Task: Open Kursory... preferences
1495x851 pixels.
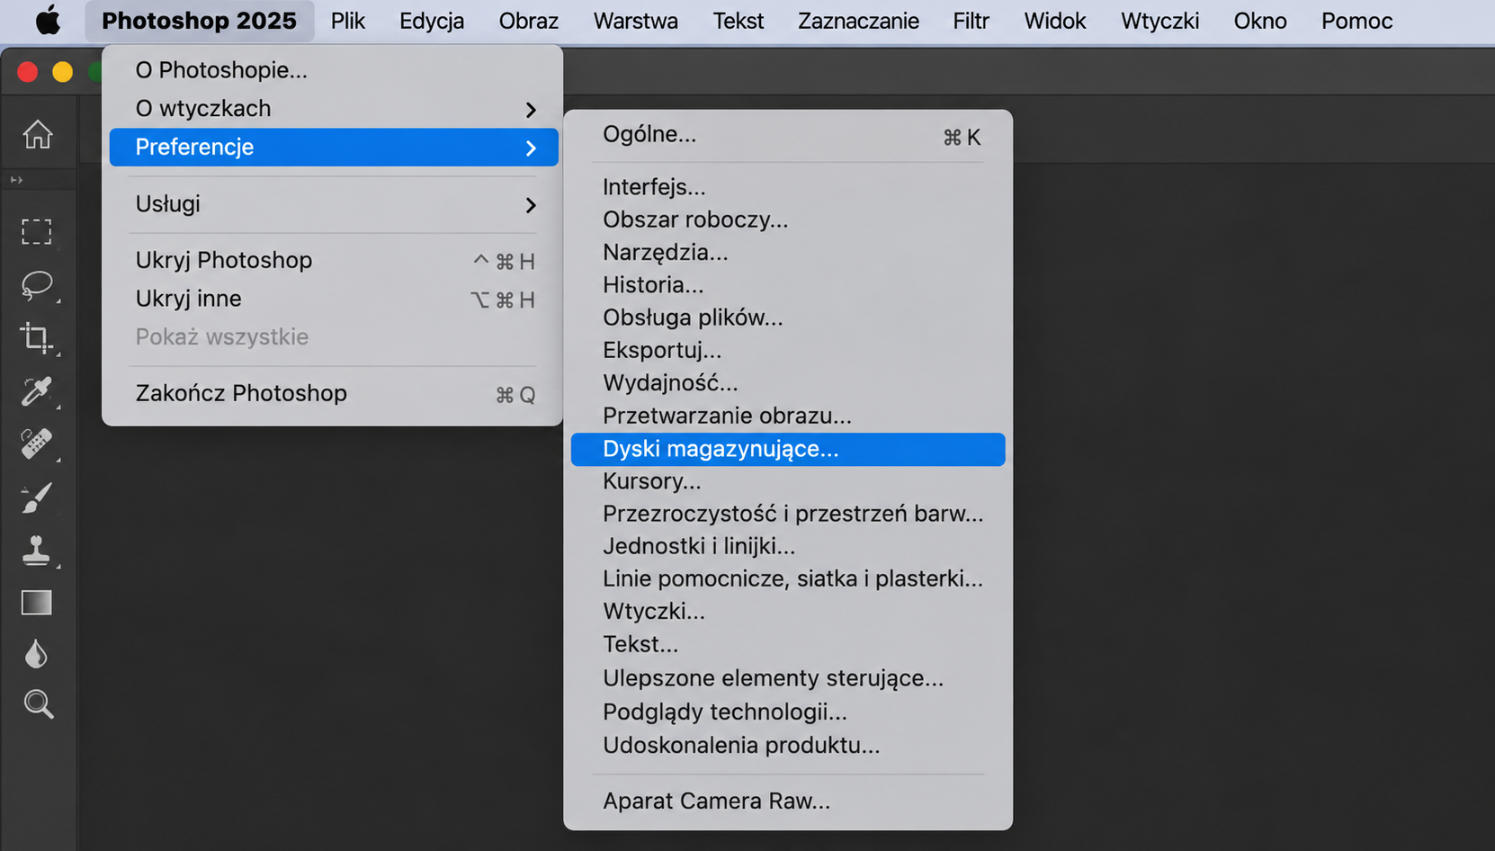Action: click(788, 481)
